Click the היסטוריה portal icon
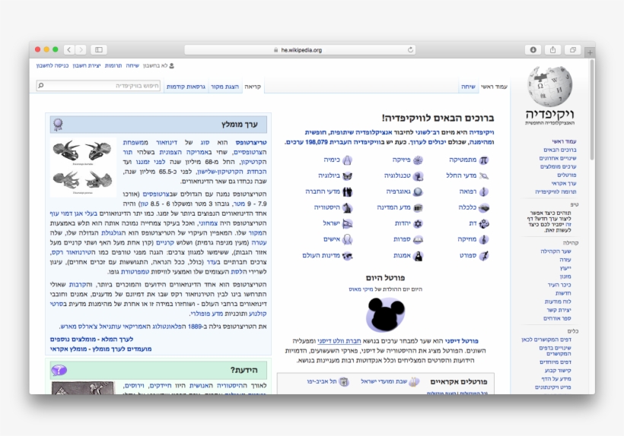This screenshot has width=624, height=436. [348, 207]
